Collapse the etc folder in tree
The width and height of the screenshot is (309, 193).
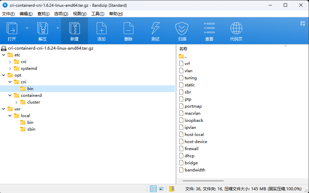click(x=4, y=55)
